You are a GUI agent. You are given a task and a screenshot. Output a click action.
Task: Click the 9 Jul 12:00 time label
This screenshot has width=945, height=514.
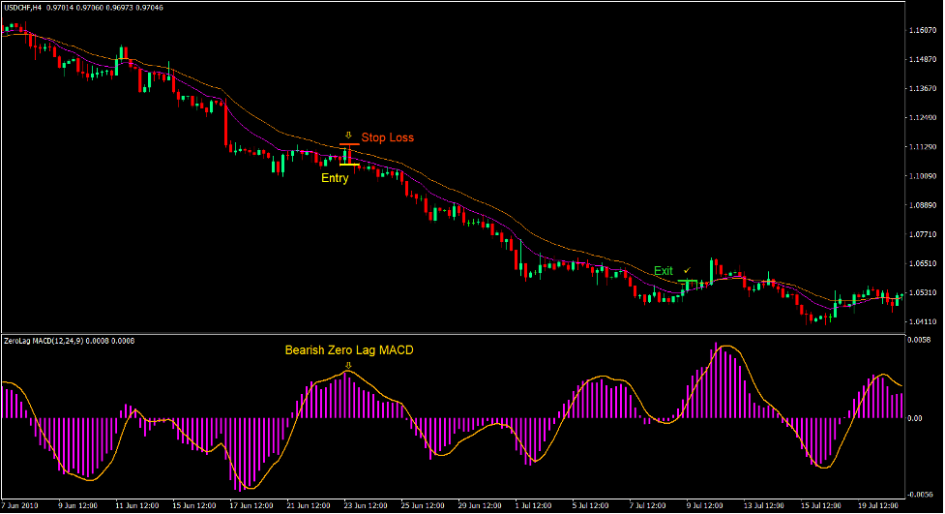tap(705, 505)
